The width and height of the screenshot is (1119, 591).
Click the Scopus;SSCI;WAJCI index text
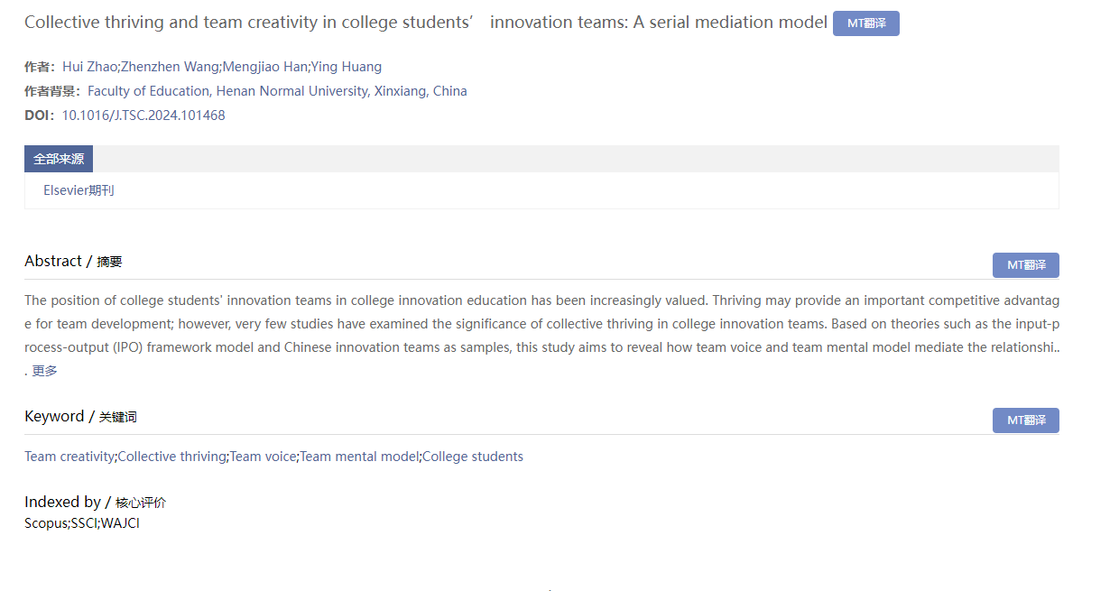[82, 523]
